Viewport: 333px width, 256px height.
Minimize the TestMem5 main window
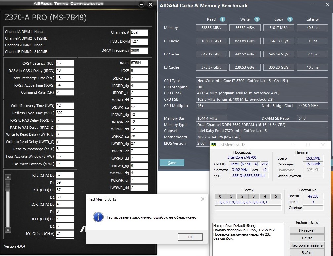(293, 145)
